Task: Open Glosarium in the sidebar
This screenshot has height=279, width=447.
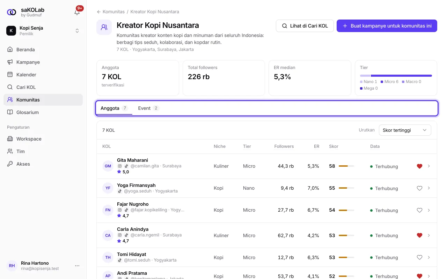Action: point(43,112)
